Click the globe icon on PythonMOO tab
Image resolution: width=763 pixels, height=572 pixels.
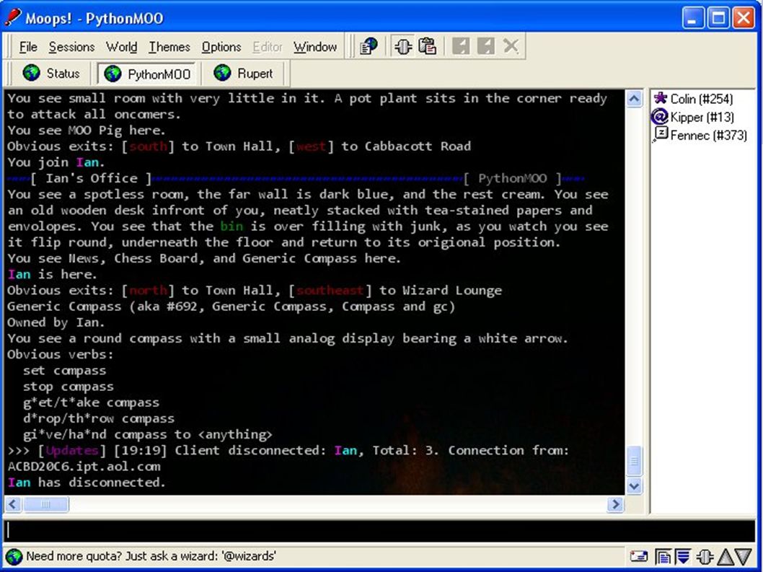click(113, 74)
